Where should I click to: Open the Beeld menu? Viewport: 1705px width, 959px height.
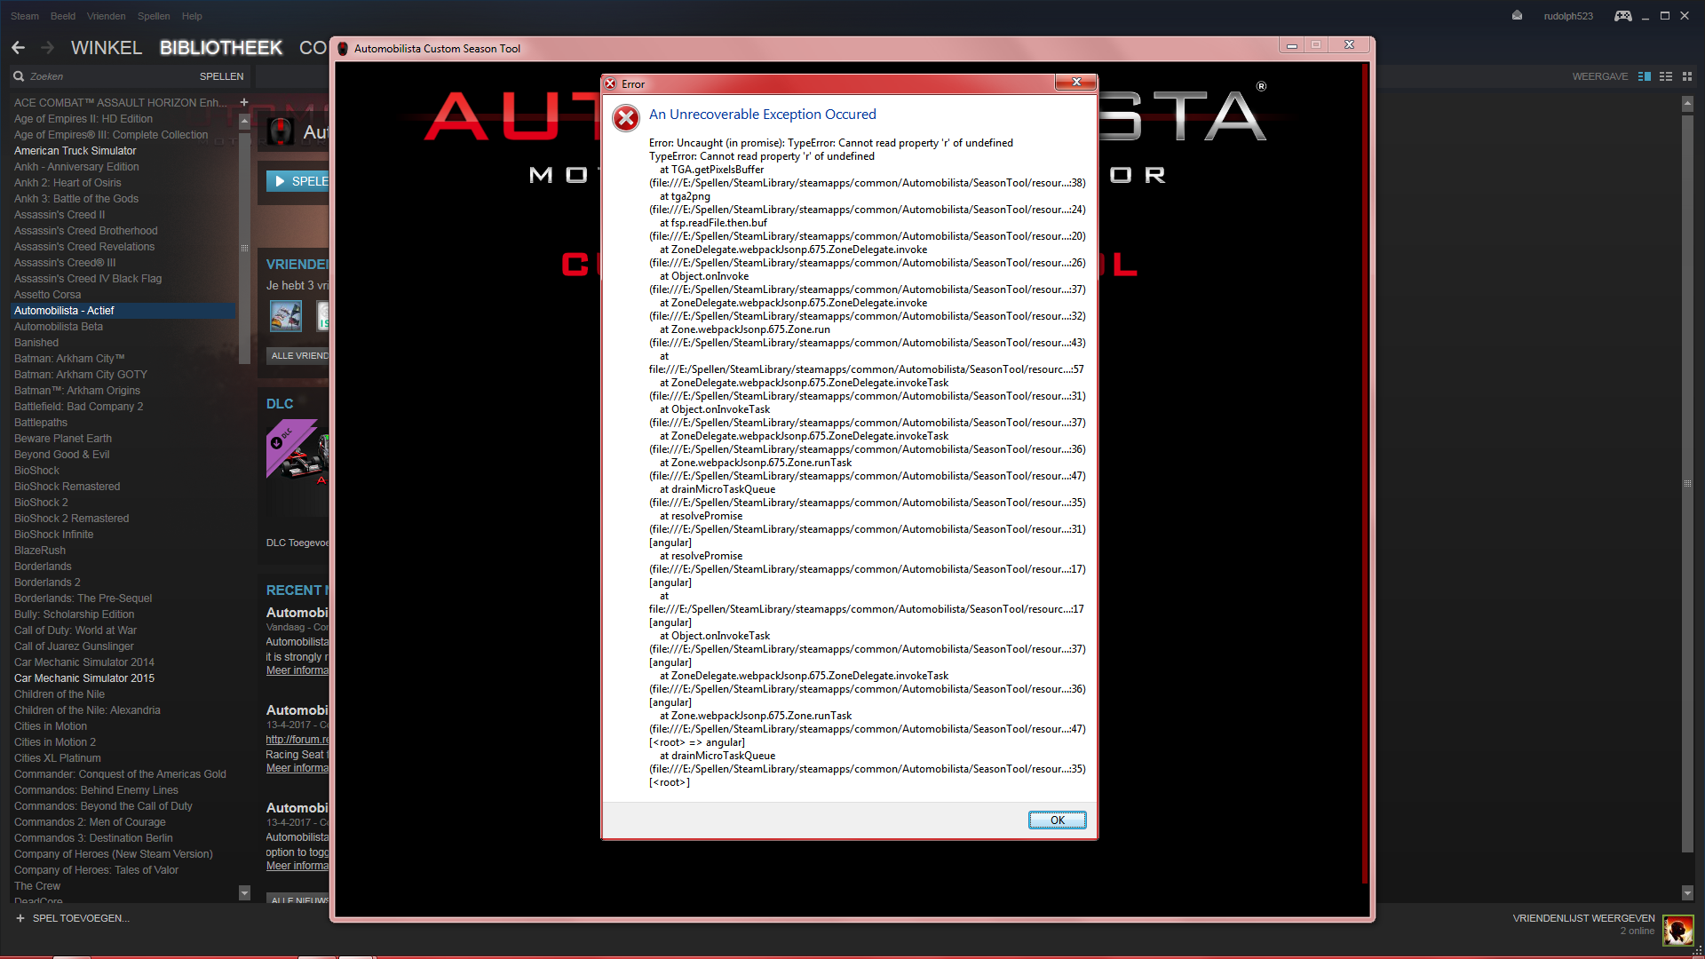pos(63,16)
